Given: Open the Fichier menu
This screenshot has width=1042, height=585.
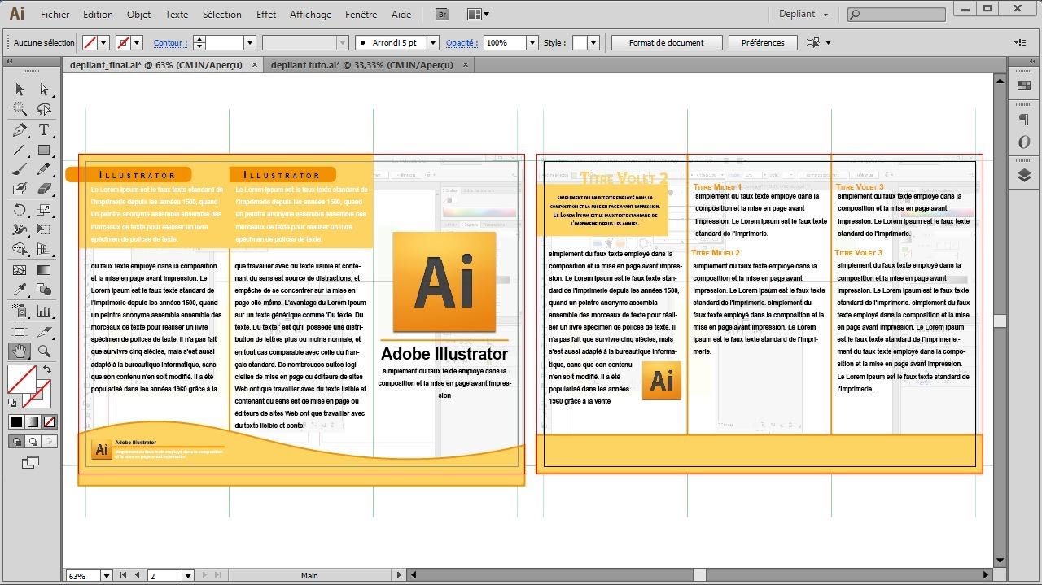Looking at the screenshot, I should pos(55,14).
